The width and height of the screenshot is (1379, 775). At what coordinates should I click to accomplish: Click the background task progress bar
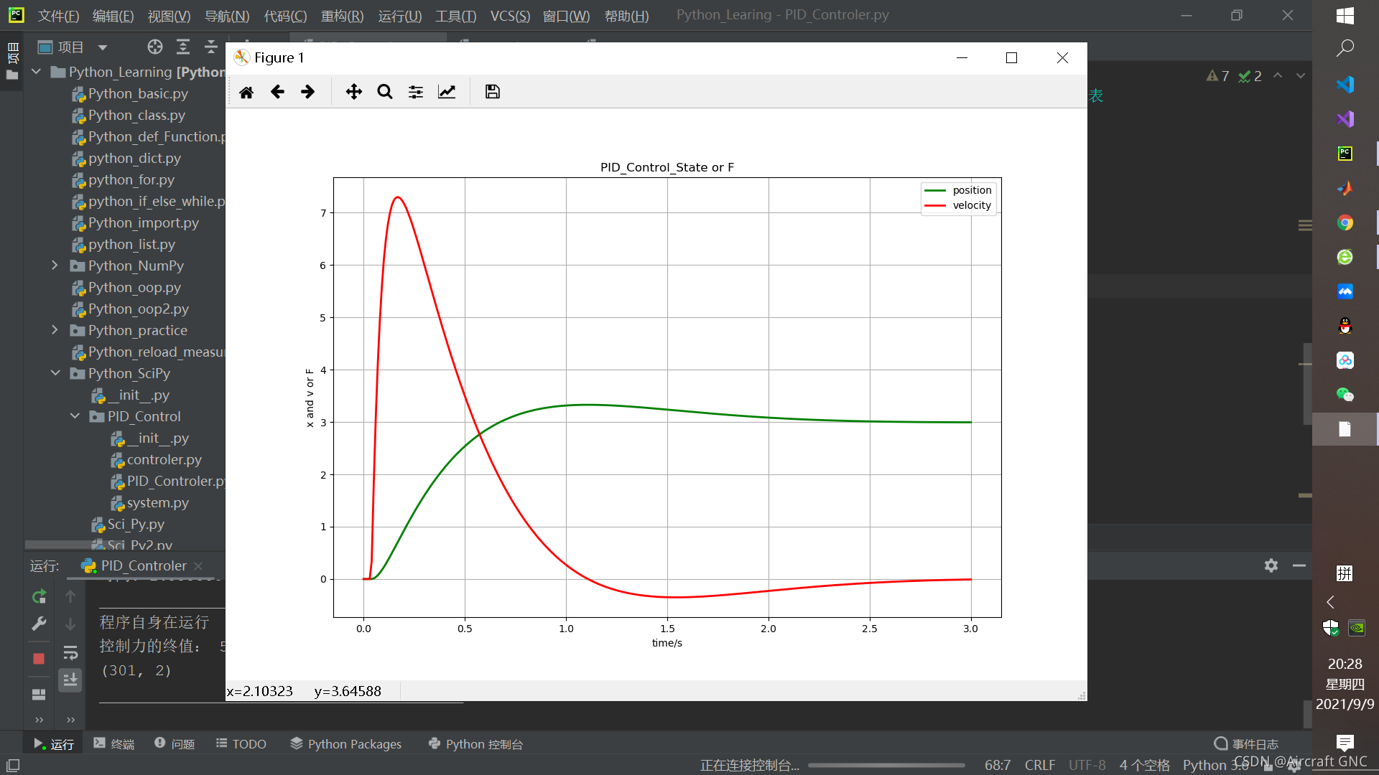(x=886, y=765)
